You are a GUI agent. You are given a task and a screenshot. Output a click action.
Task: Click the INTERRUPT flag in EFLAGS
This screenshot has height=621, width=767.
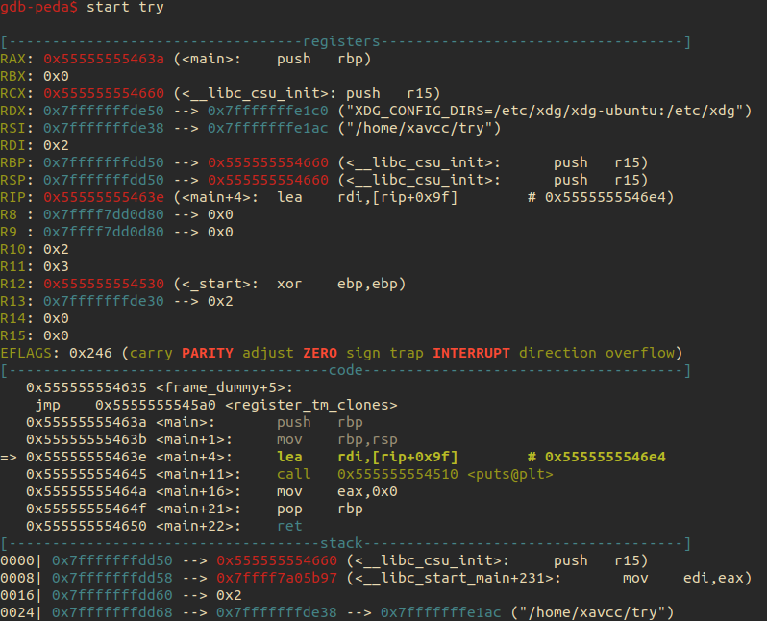pyautogui.click(x=471, y=353)
